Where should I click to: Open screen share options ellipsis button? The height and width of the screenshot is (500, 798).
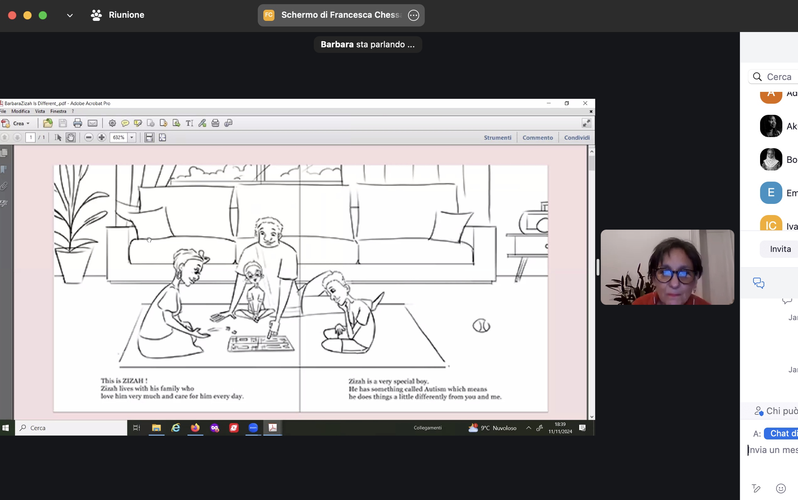coord(413,15)
